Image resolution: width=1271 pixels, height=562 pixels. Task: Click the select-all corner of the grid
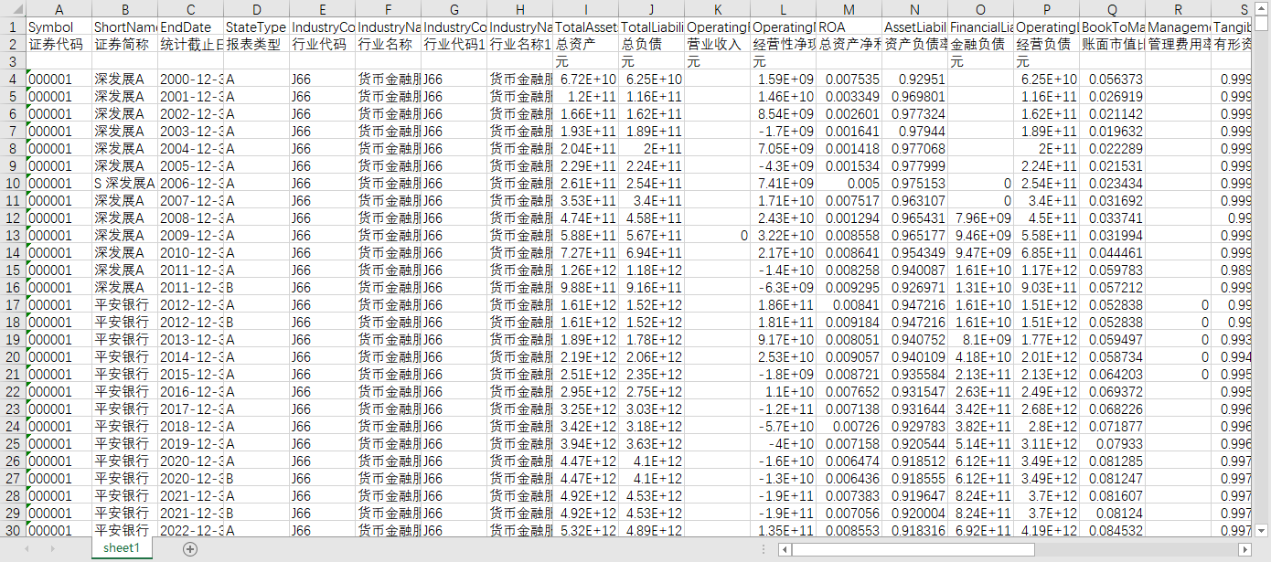pyautogui.click(x=13, y=9)
